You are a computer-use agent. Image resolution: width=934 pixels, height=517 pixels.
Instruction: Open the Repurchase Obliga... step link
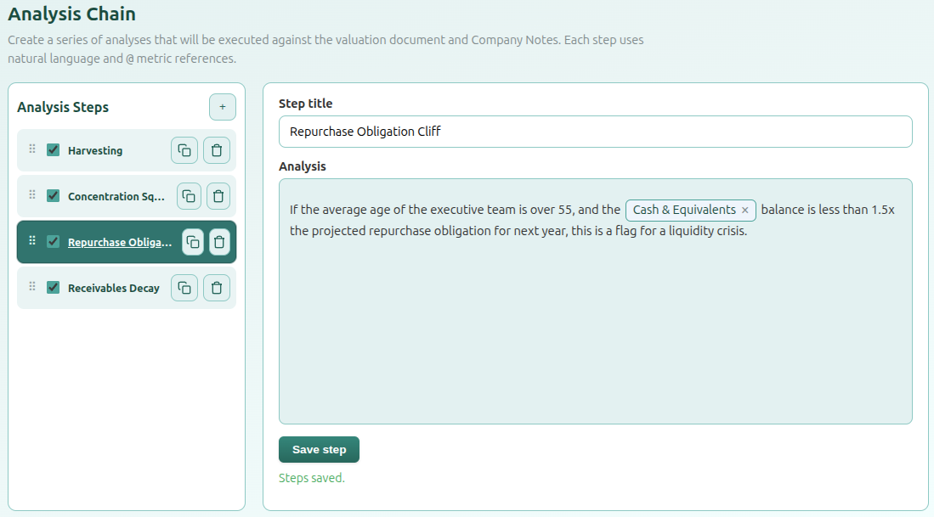pos(120,243)
